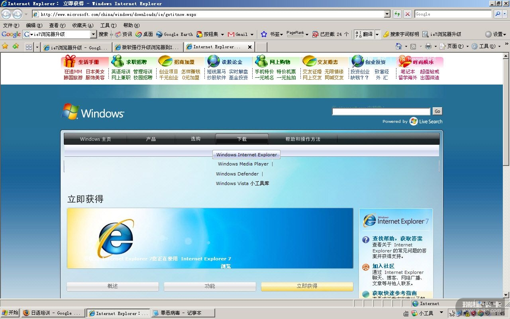Expand the 按钮集 dropdown arrow
510x319 pixels.
tap(222, 34)
